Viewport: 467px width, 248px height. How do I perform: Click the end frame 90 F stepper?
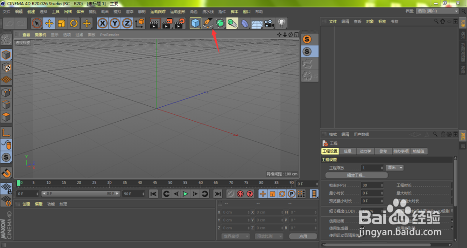143,194
